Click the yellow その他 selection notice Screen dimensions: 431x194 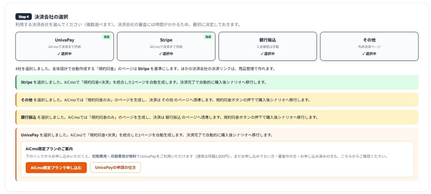[x=217, y=100]
